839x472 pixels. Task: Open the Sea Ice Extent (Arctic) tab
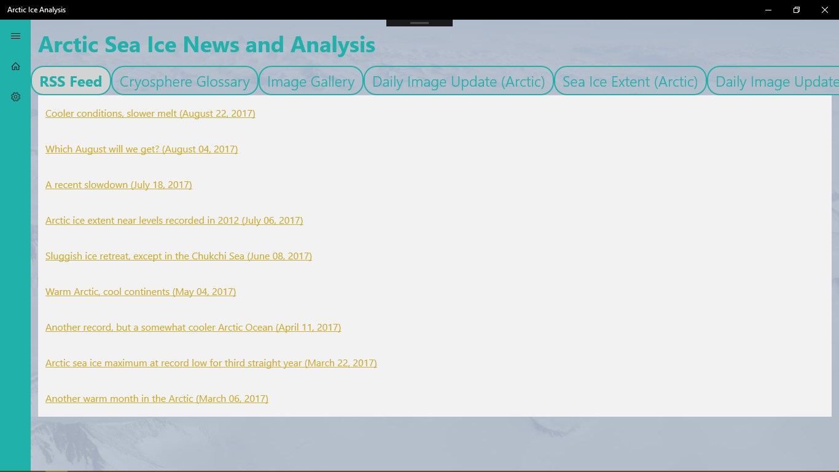[x=630, y=81]
